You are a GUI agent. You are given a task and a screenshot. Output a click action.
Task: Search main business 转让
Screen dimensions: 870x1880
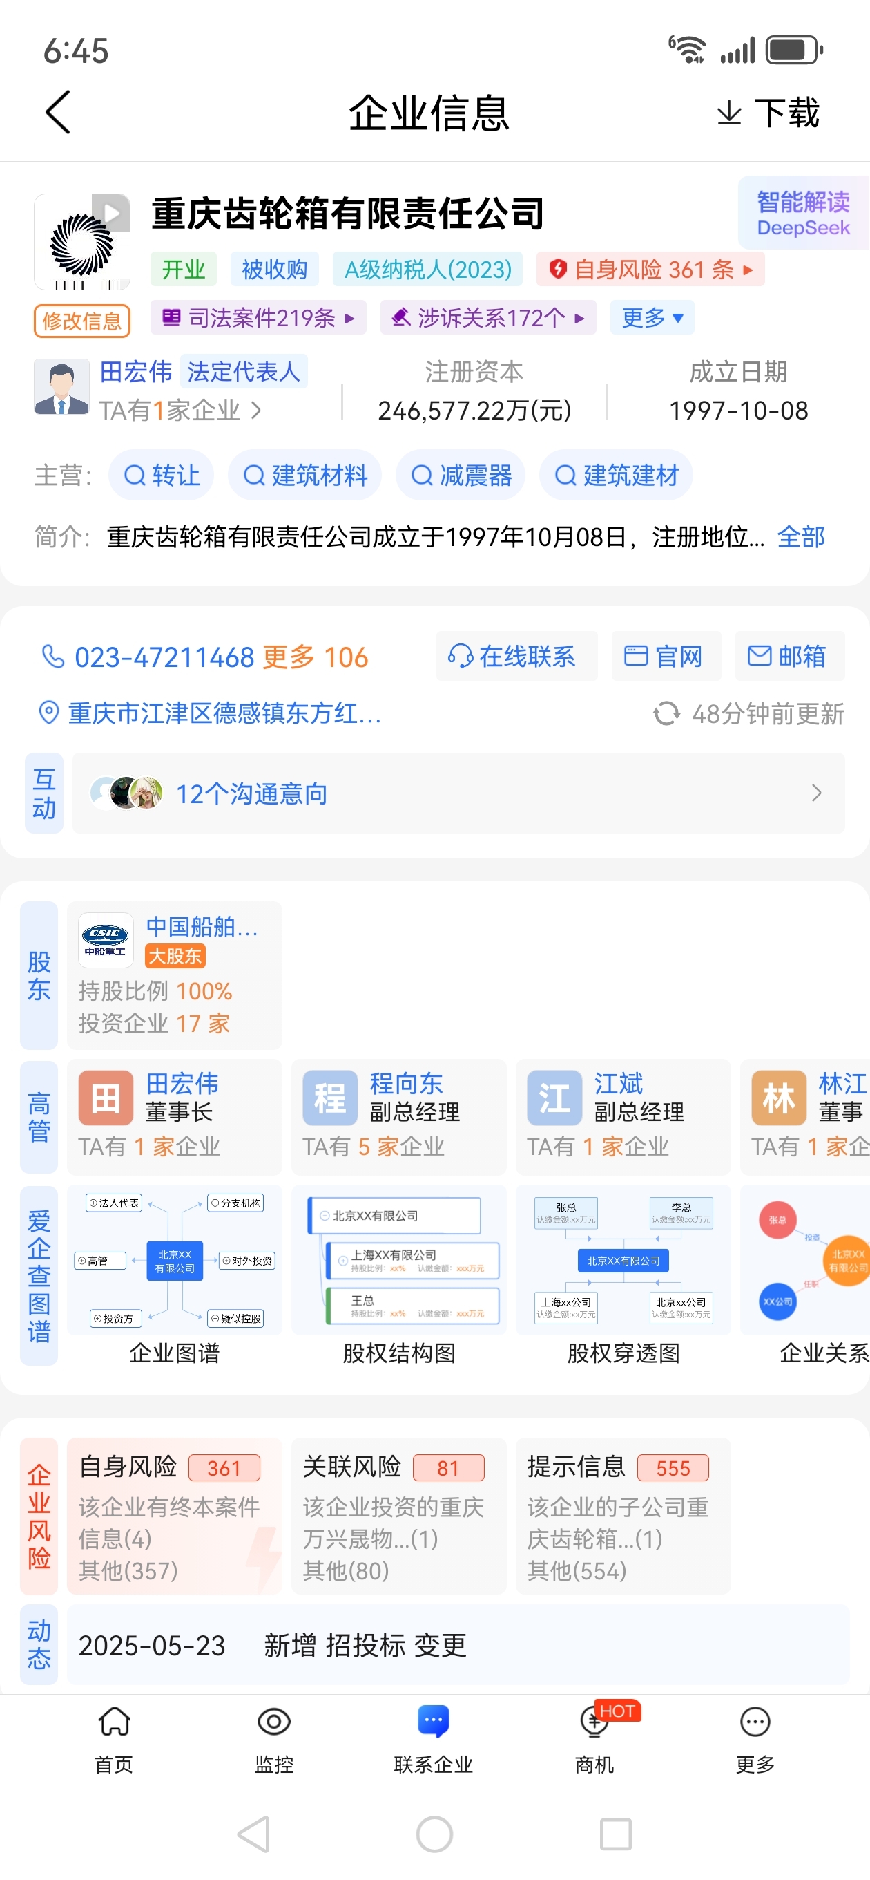[161, 475]
